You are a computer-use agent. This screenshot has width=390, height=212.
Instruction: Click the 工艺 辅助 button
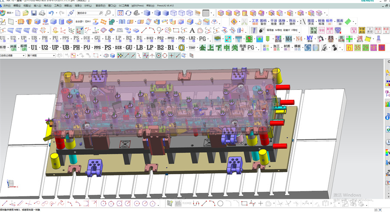pos(255,21)
